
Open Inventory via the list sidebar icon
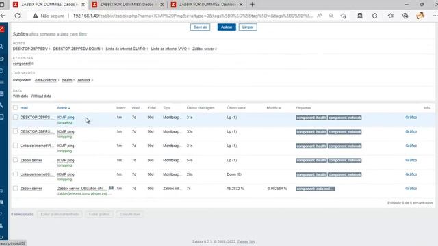pos(1,82)
